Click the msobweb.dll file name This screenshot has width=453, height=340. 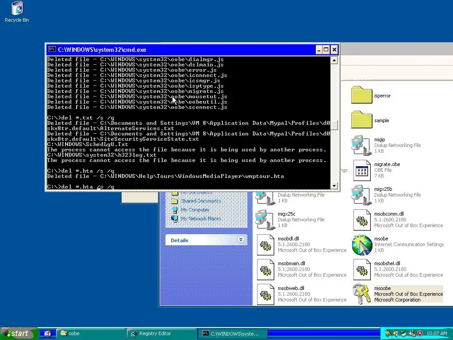tap(291, 288)
